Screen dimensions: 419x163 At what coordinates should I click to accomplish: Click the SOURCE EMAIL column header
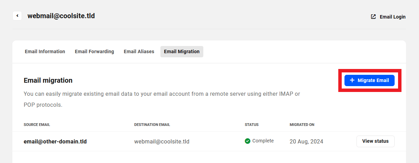coord(37,125)
